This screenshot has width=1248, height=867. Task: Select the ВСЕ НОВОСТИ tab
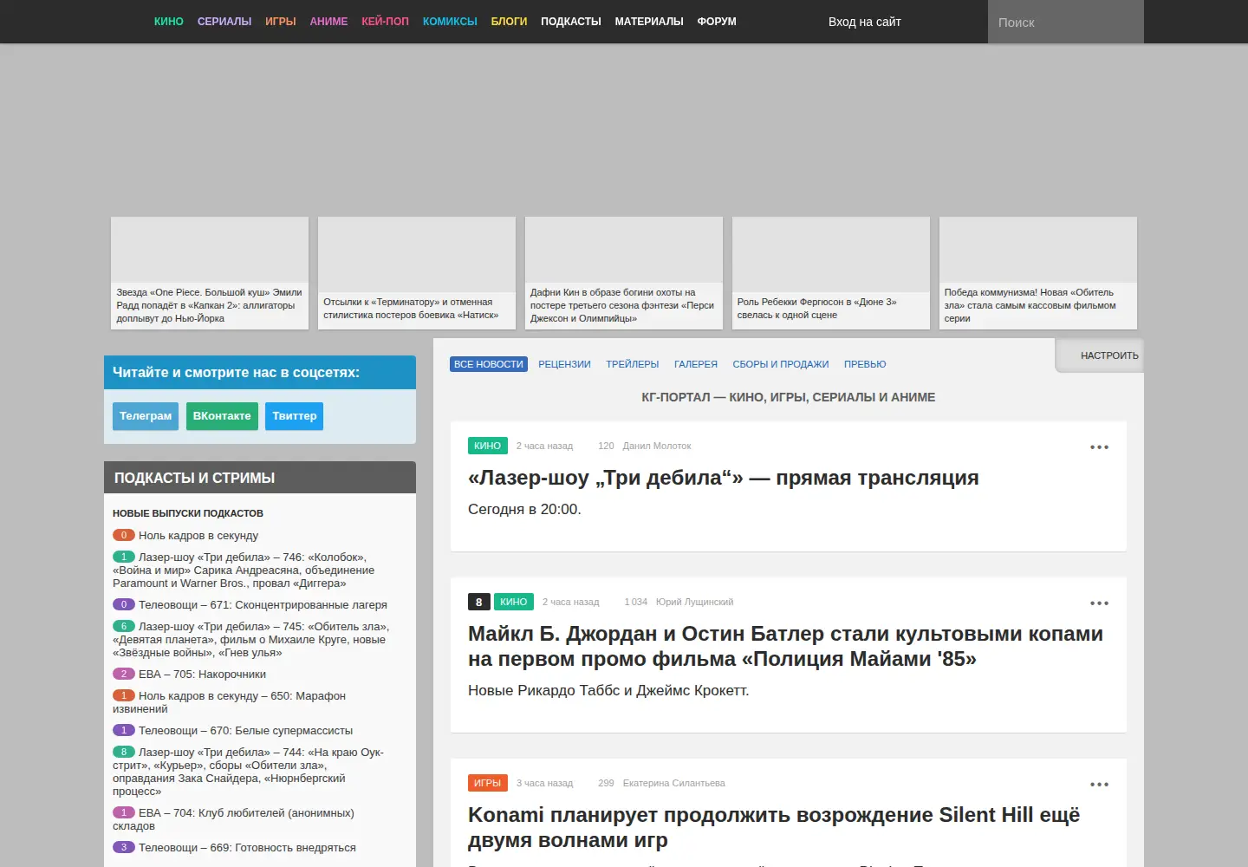click(489, 364)
